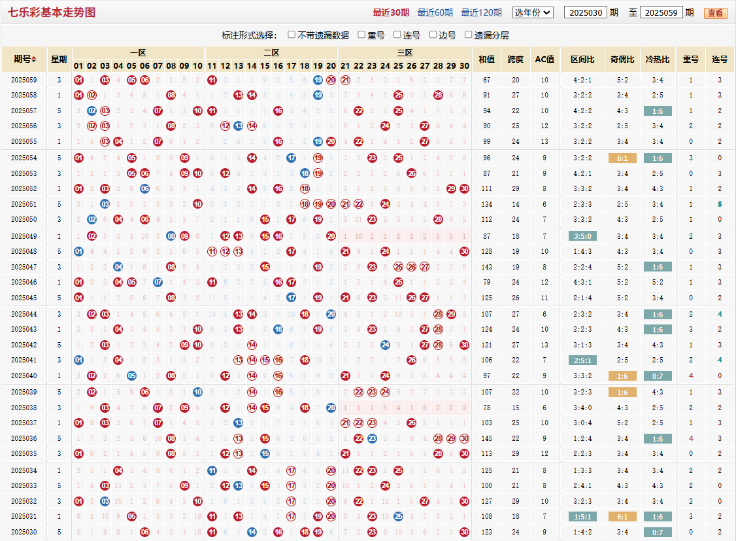Click blue ball 11 in row 2025034
736x541 pixels.
point(212,470)
